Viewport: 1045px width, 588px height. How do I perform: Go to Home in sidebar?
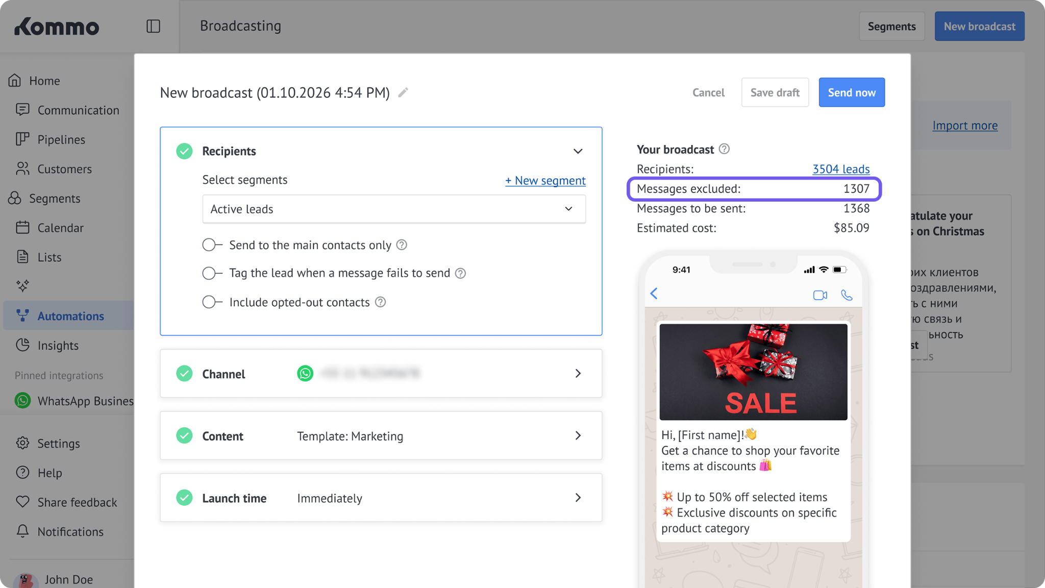(x=34, y=81)
